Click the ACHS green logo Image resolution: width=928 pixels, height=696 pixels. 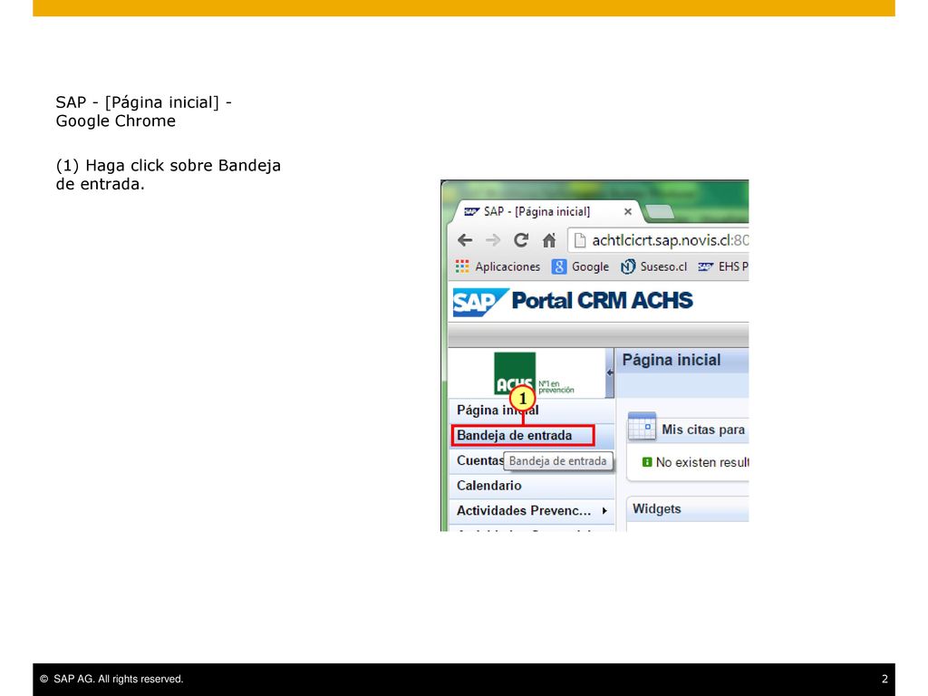point(515,373)
